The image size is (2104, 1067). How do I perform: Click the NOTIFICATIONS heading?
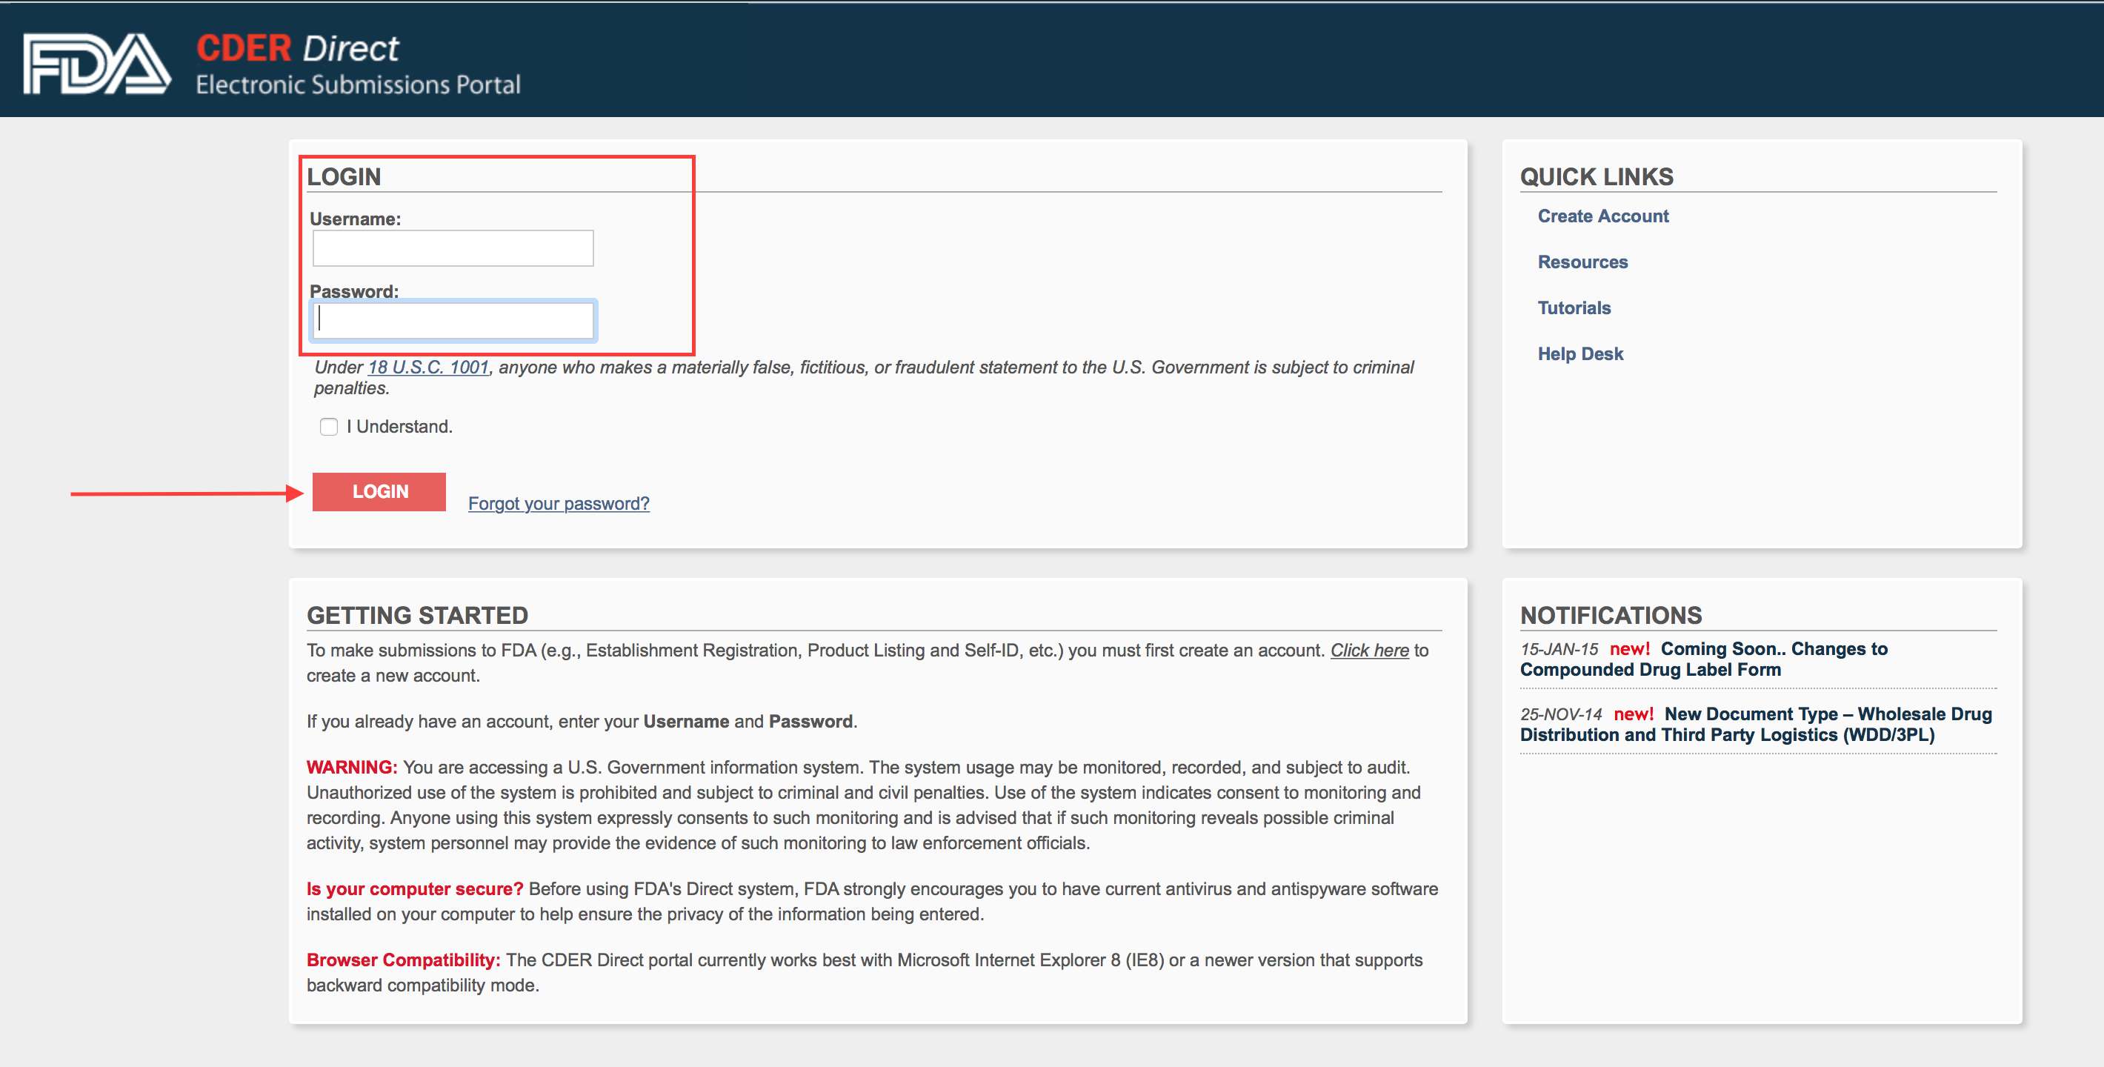pos(1611,615)
